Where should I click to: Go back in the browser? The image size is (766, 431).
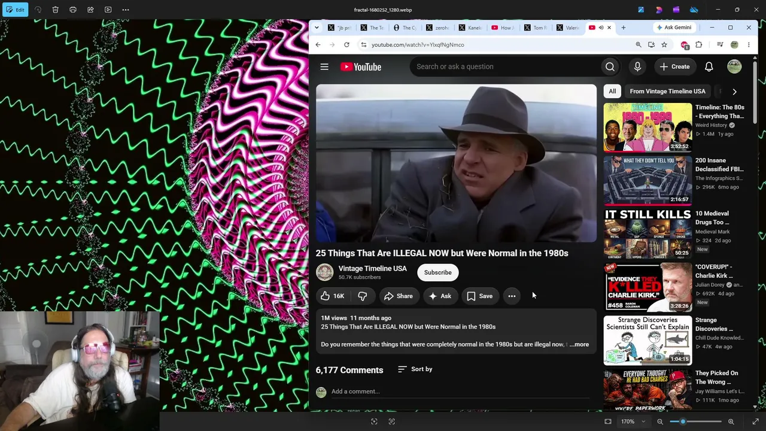318,45
